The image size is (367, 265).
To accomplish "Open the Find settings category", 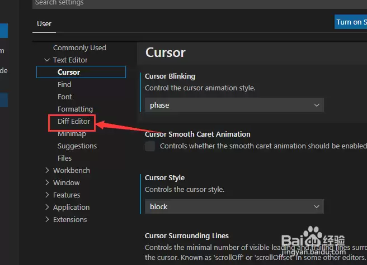I will click(64, 84).
